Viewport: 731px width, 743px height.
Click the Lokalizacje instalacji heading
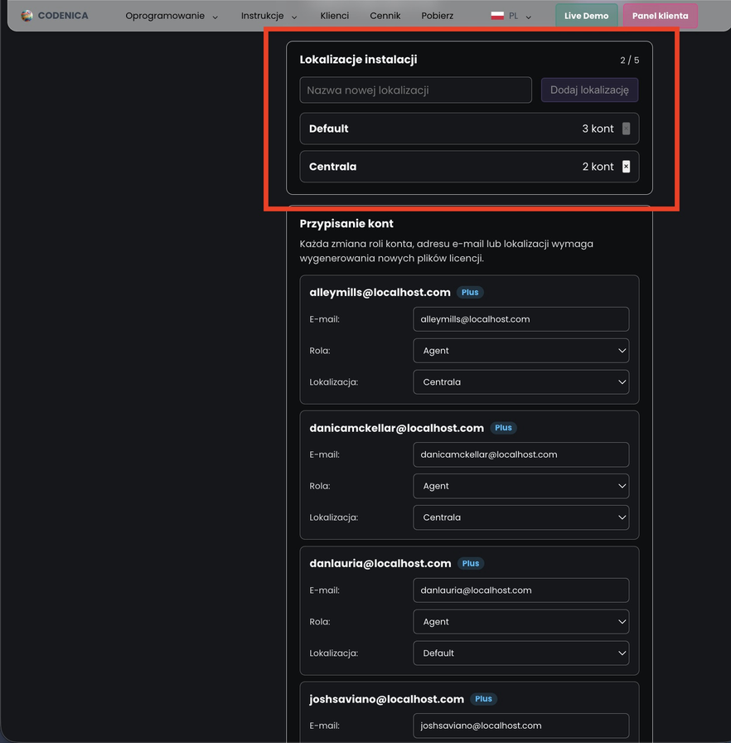pos(358,60)
